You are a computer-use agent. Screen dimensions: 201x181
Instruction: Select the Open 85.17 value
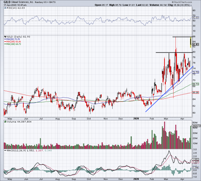(x=101, y=5)
